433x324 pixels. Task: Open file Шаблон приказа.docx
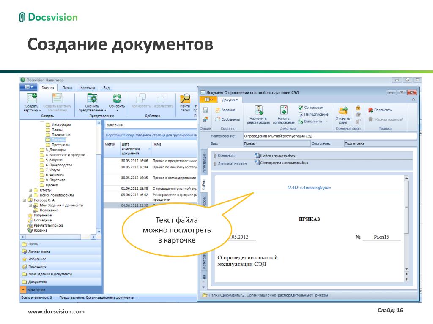point(275,156)
